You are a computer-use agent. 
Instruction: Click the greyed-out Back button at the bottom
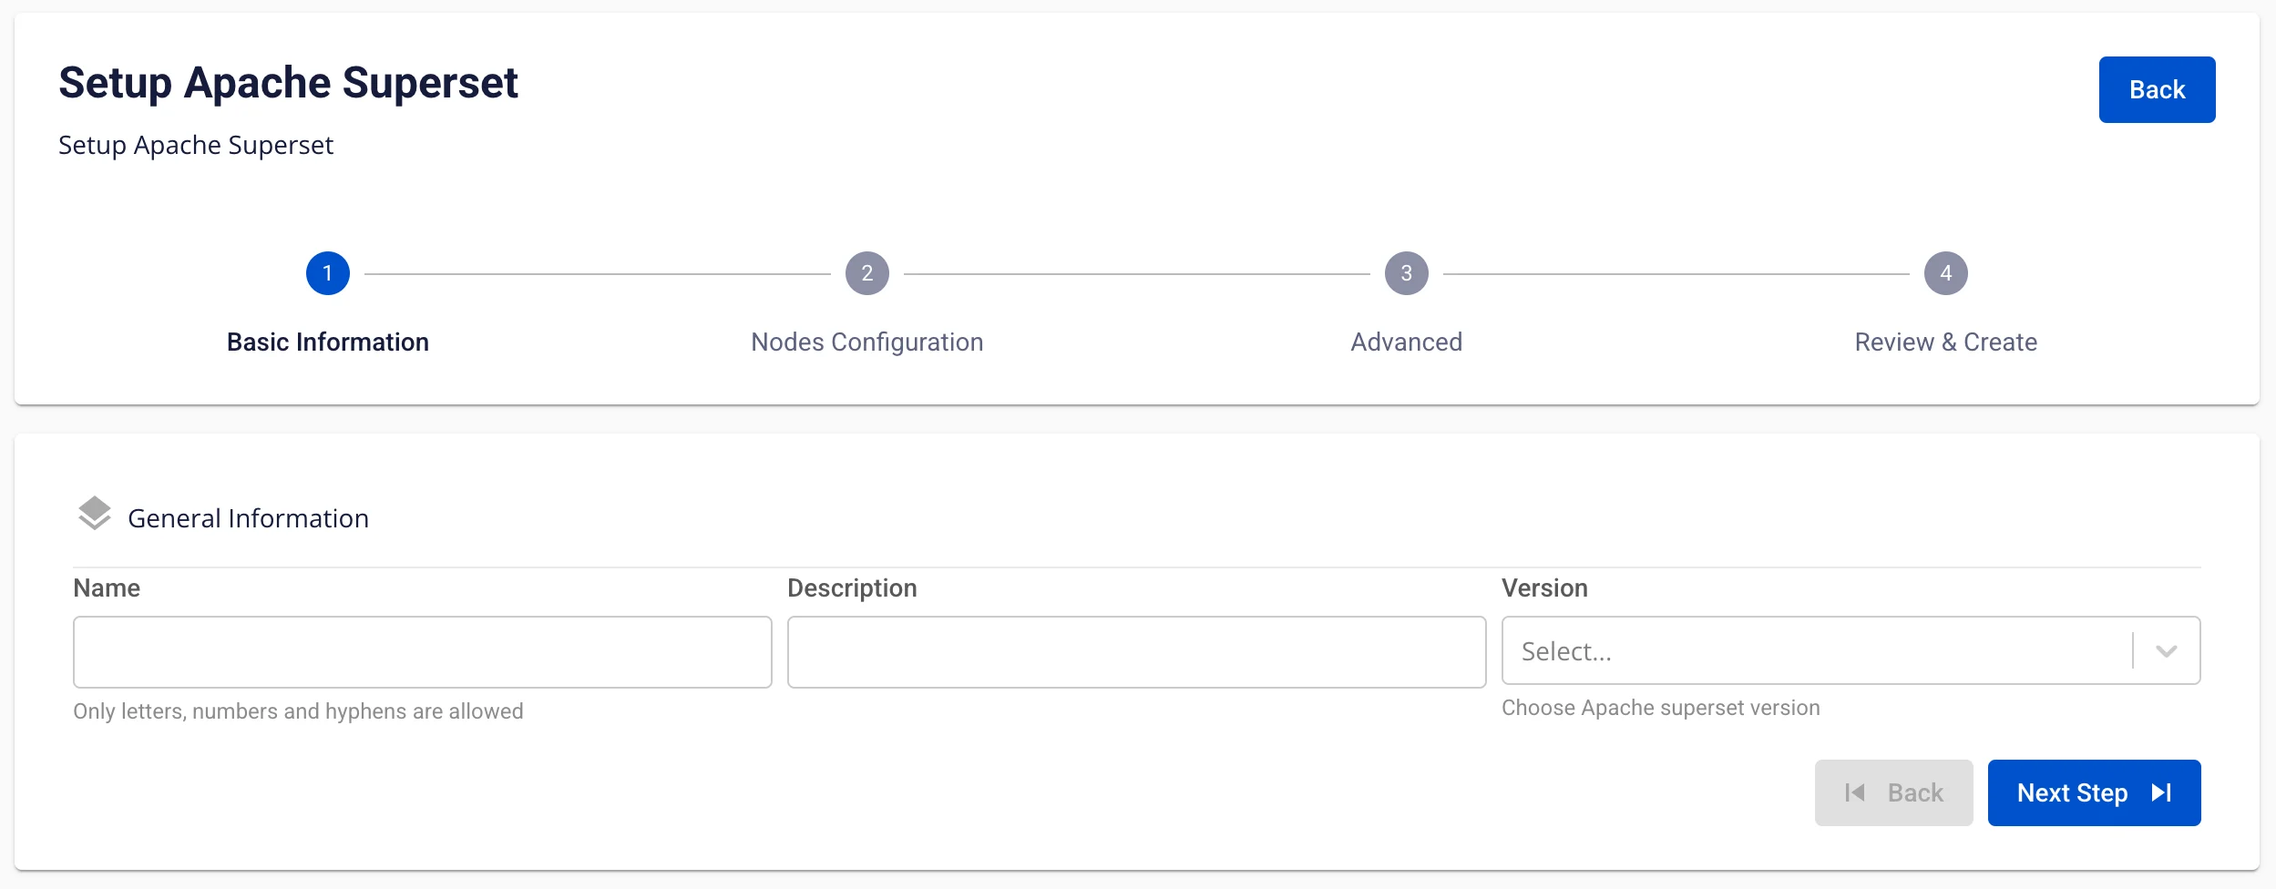(x=1893, y=792)
